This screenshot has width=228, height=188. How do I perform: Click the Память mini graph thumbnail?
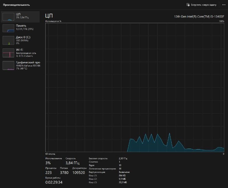click(8, 28)
